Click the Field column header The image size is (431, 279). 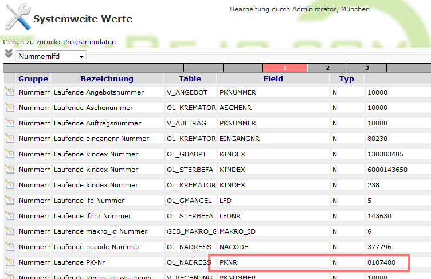[273, 79]
